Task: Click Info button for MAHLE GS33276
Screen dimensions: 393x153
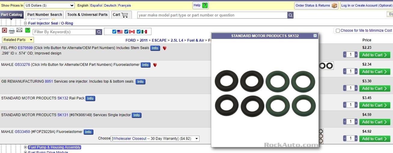Action: 145,65
